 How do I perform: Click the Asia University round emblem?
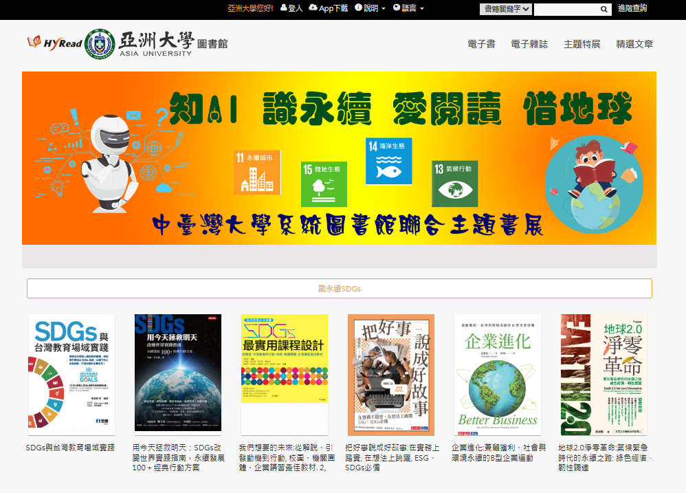coord(99,44)
